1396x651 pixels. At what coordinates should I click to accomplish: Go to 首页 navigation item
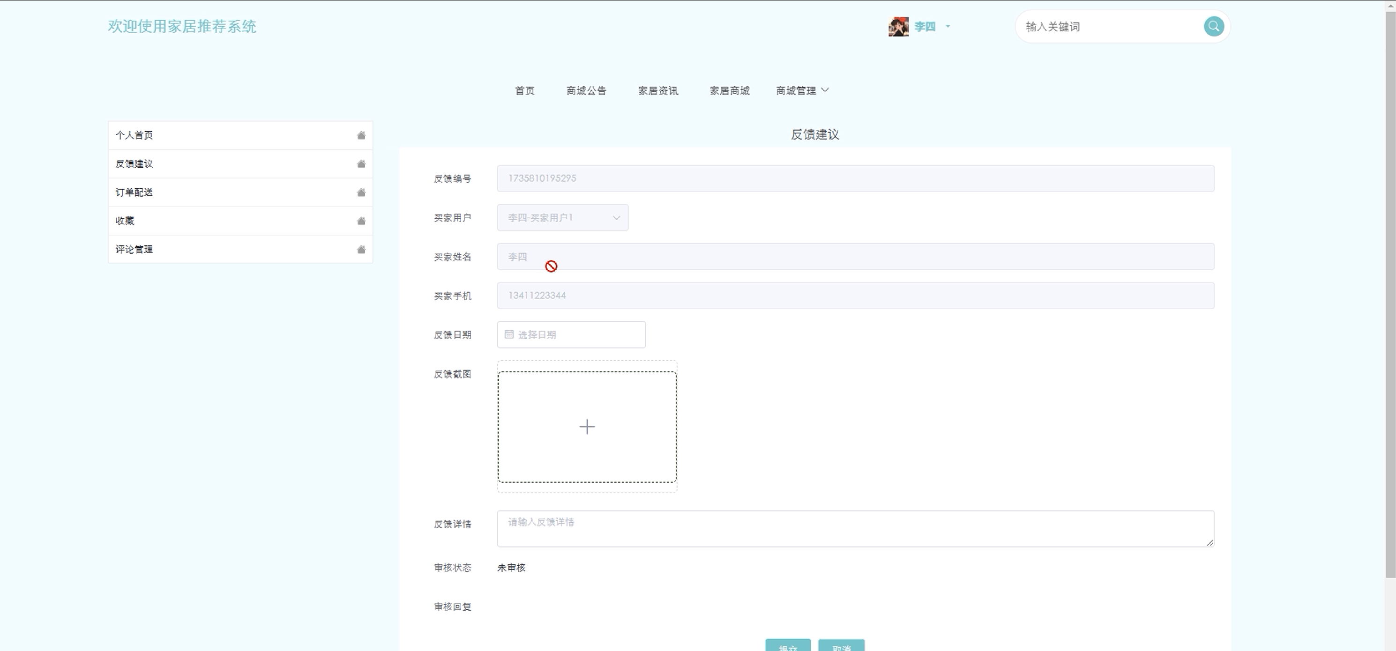pyautogui.click(x=524, y=91)
